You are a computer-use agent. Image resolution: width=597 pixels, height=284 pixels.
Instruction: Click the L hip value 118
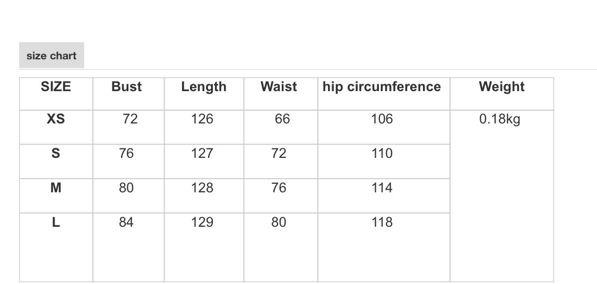tap(382, 222)
